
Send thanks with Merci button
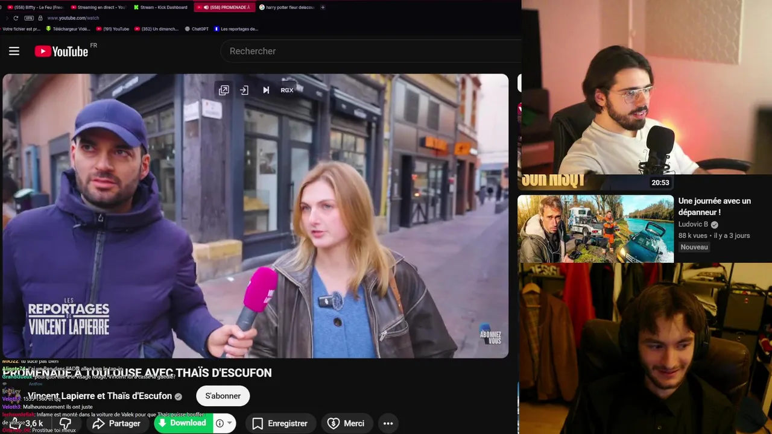347,424
